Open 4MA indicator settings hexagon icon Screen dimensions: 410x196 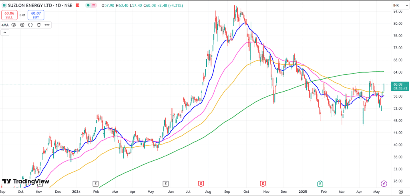22,25
